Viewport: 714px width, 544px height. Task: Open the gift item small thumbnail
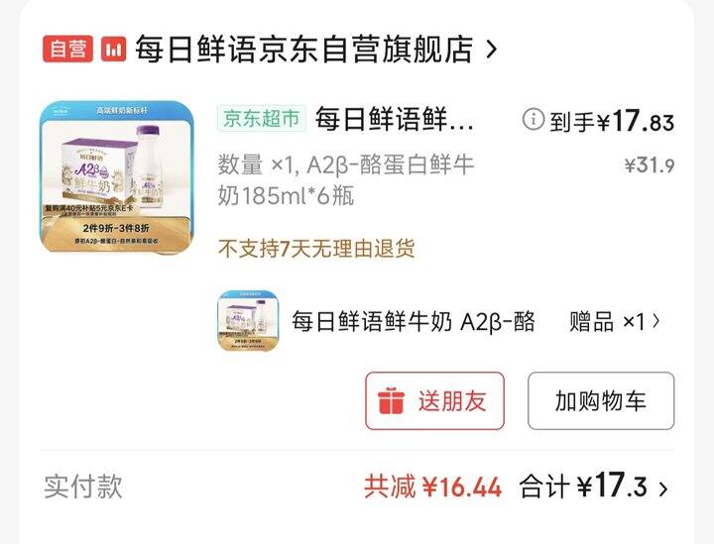[248, 321]
